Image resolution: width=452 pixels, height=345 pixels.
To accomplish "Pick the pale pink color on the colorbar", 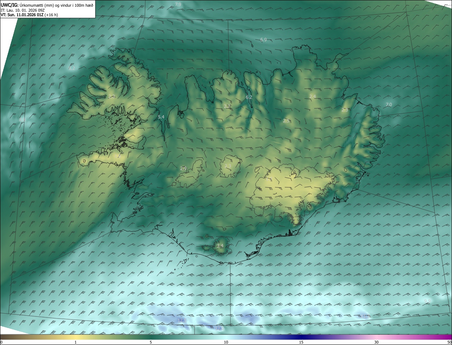I will point(376,337).
